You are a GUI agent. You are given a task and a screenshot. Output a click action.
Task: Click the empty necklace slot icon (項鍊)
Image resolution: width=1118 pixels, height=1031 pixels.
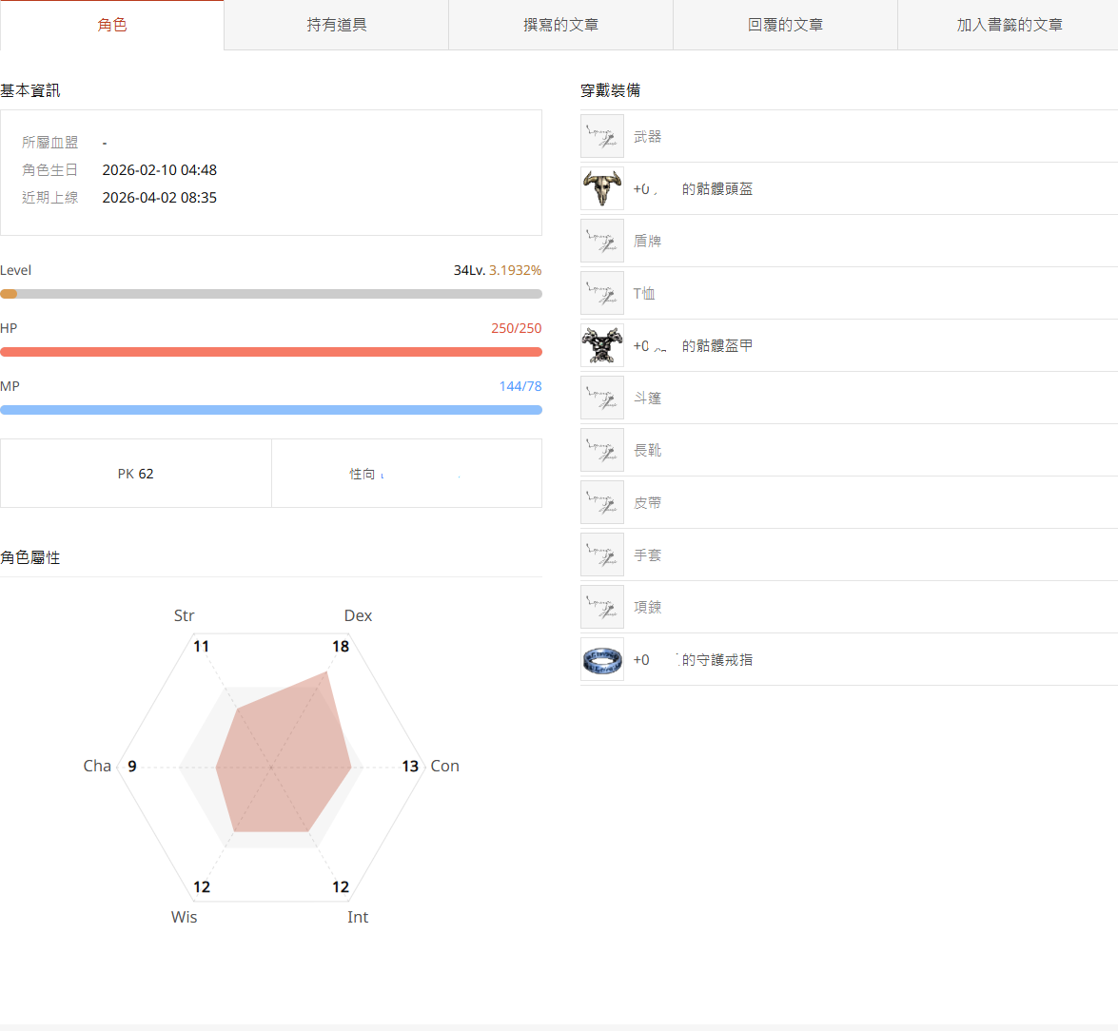(602, 607)
